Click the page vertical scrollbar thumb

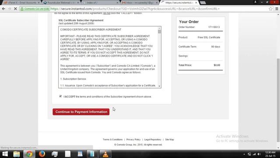tap(278, 101)
